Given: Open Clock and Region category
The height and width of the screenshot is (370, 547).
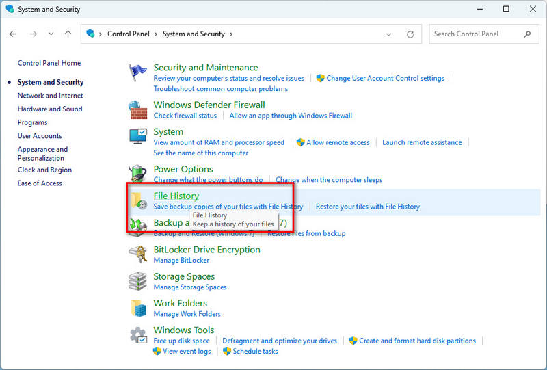Looking at the screenshot, I should pos(44,170).
